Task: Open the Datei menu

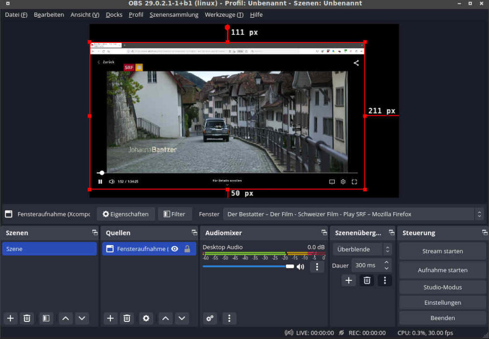Action: [x=16, y=15]
